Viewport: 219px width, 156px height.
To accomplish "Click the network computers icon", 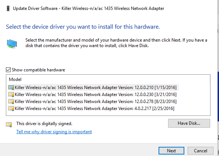I will [12, 44].
